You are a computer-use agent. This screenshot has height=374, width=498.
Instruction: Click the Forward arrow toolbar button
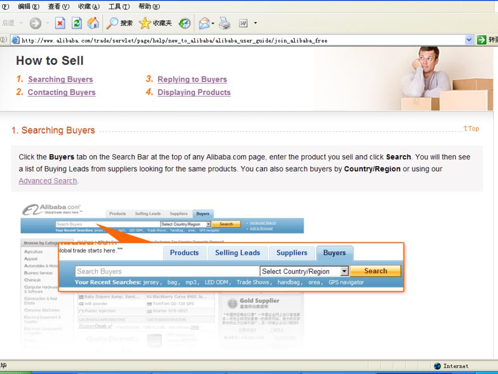pos(35,23)
